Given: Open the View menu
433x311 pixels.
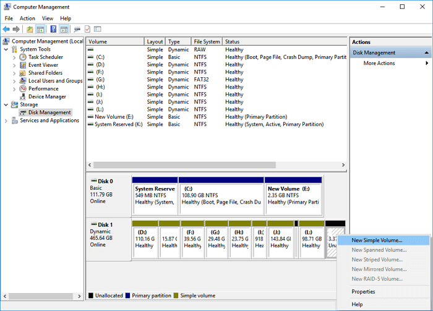Looking at the screenshot, I should coord(47,19).
